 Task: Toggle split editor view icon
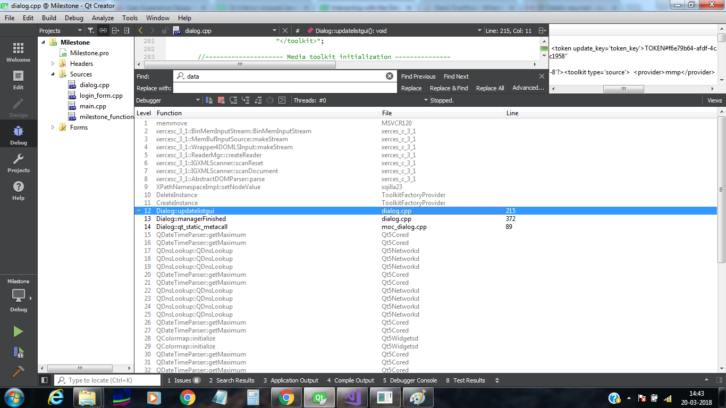coord(543,30)
